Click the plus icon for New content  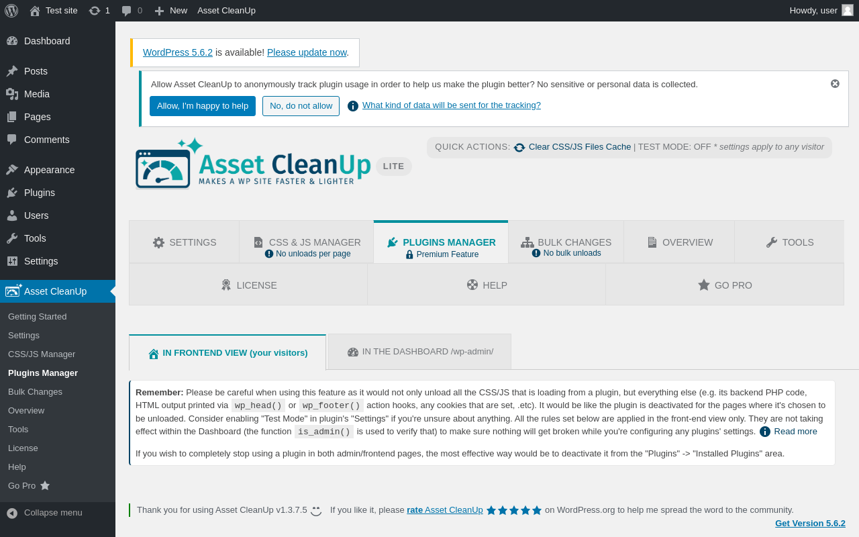coord(159,11)
